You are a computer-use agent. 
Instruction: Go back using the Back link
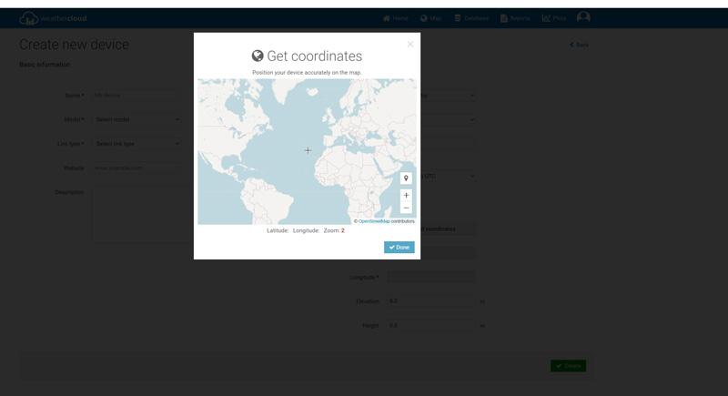click(579, 45)
